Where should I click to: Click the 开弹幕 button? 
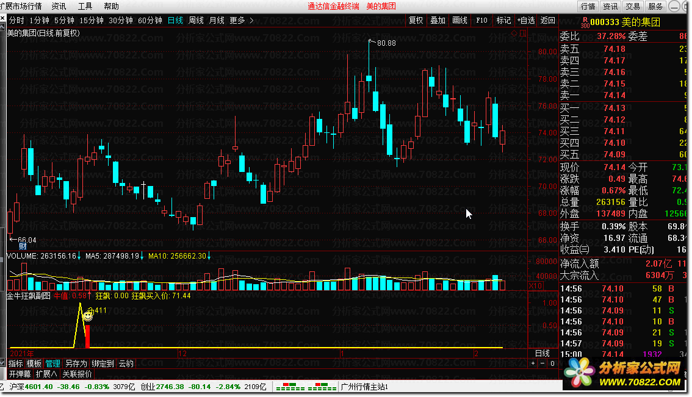[x=20, y=374]
